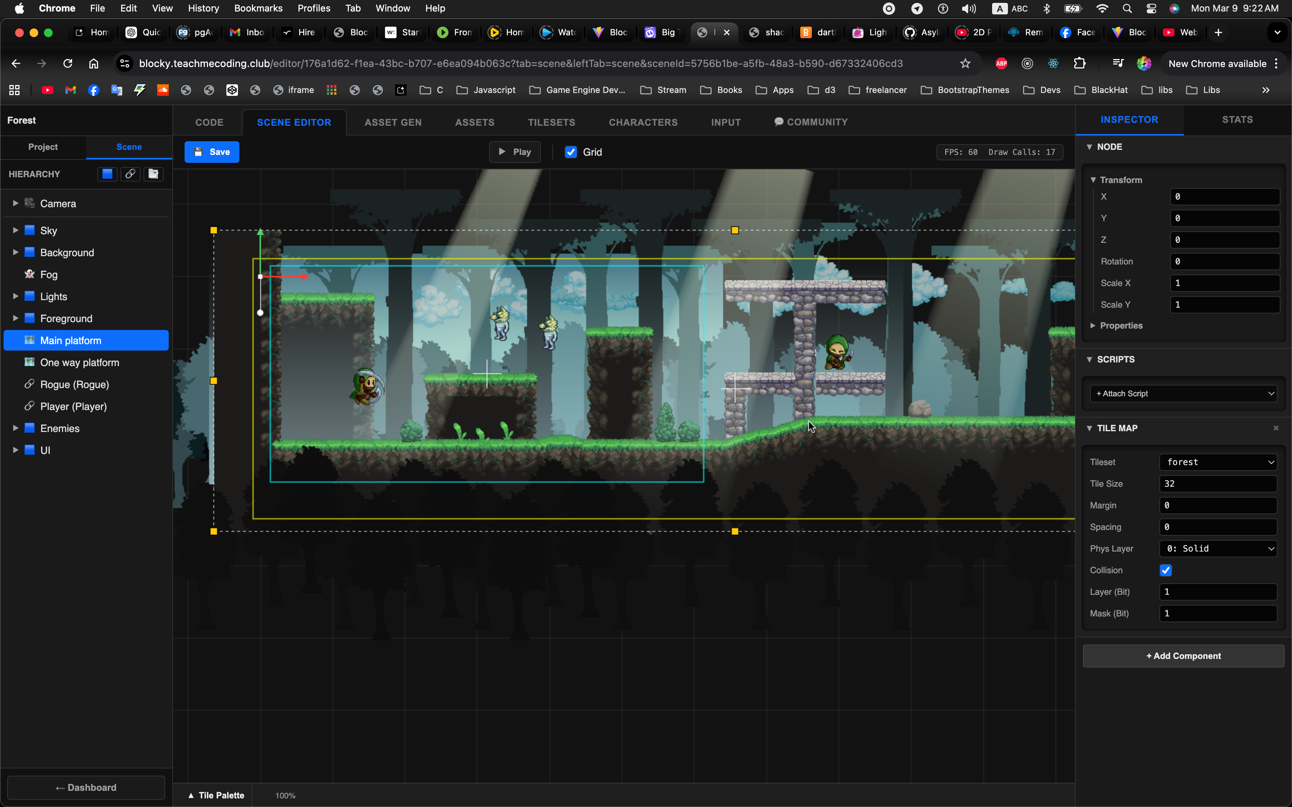The height and width of the screenshot is (807, 1292).
Task: Click the Rogue prefab link icon
Action: pyautogui.click(x=30, y=384)
